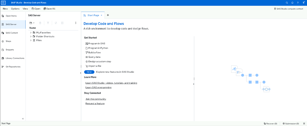Click Build a flow

click(93, 52)
